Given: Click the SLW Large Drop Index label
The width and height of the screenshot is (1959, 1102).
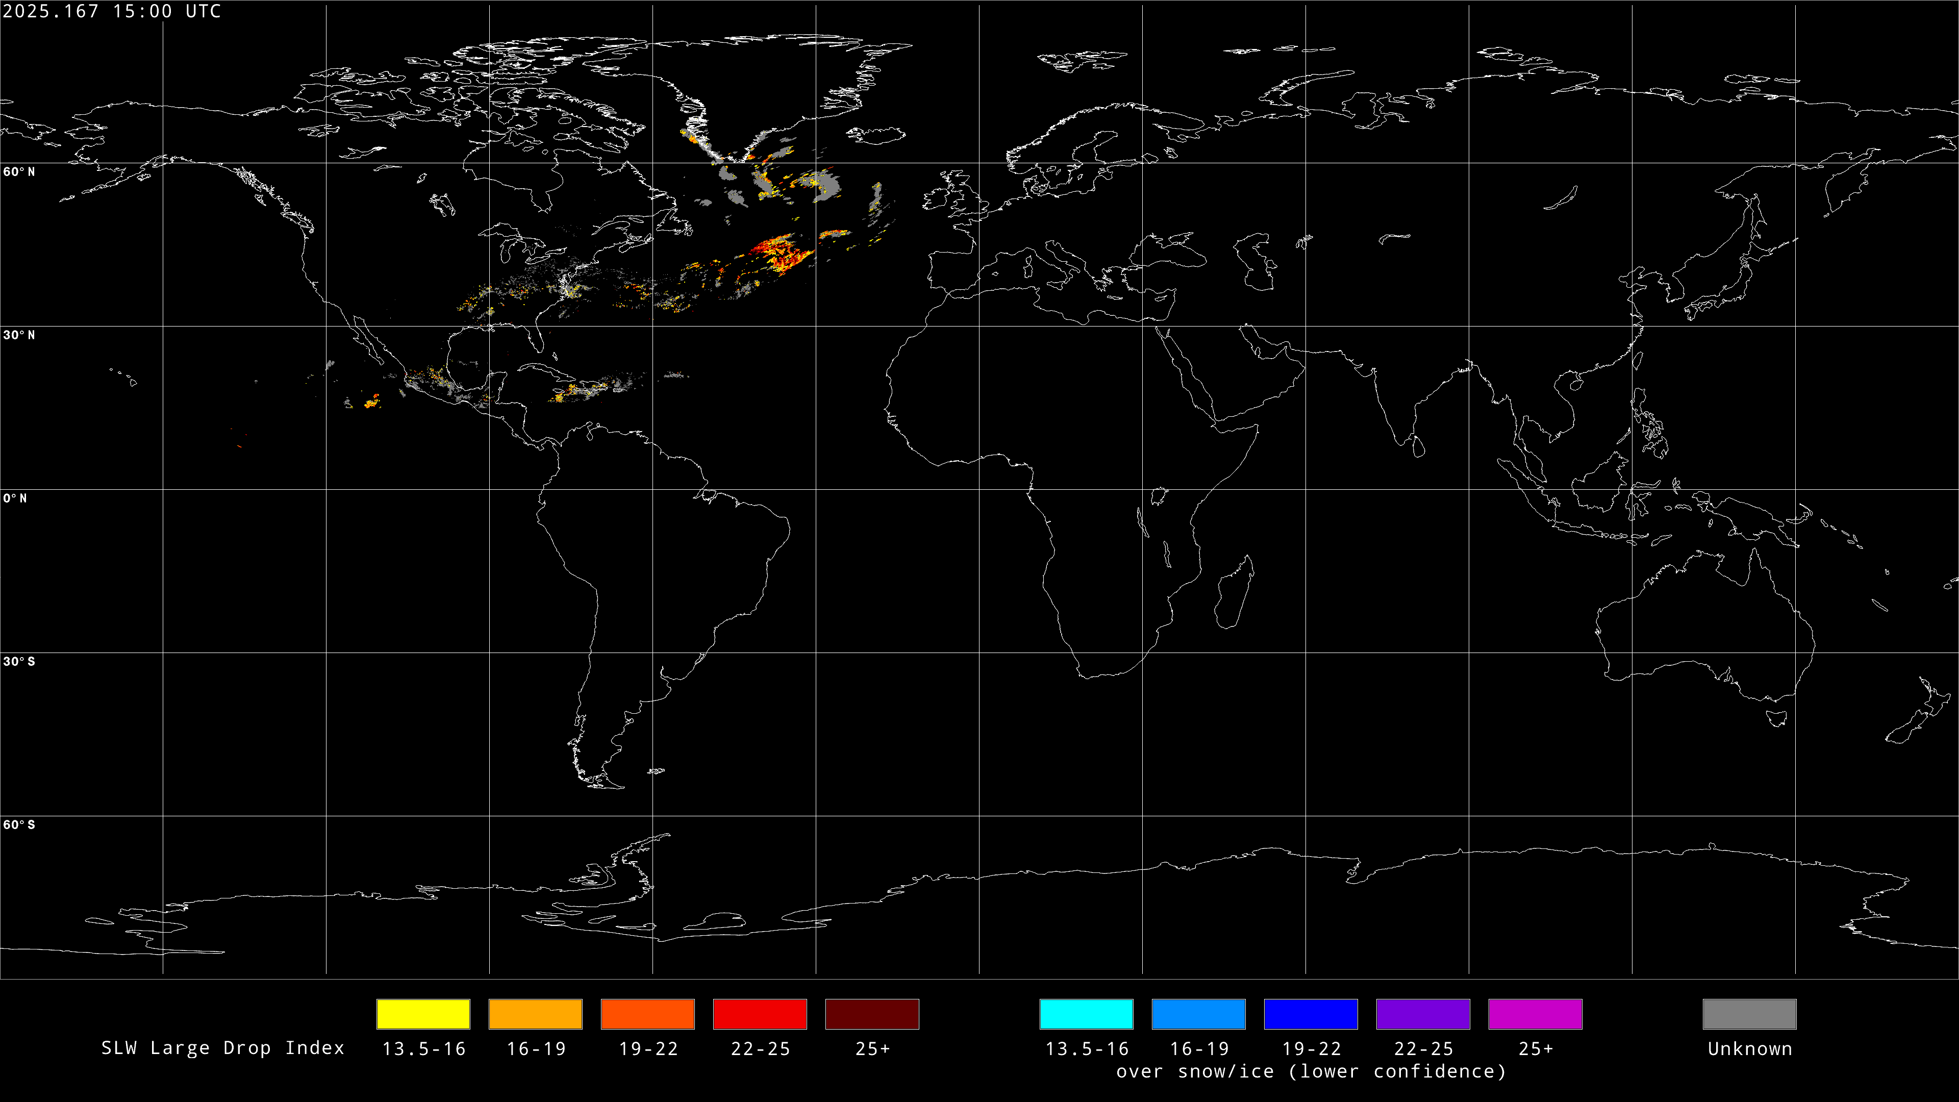Looking at the screenshot, I should [x=223, y=1048].
